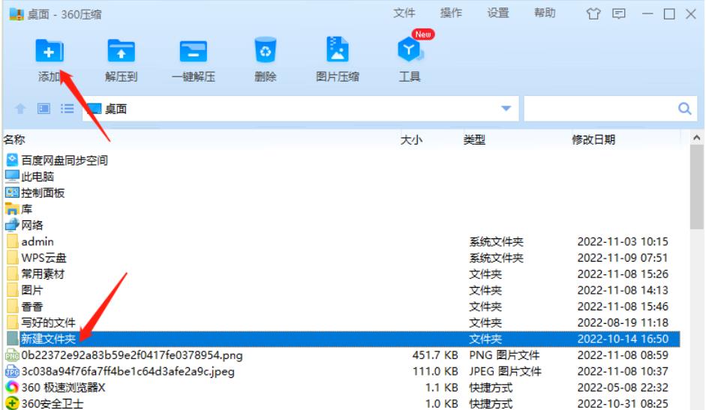Expand the path address dropdown arrow
706x410 pixels.
pos(506,109)
